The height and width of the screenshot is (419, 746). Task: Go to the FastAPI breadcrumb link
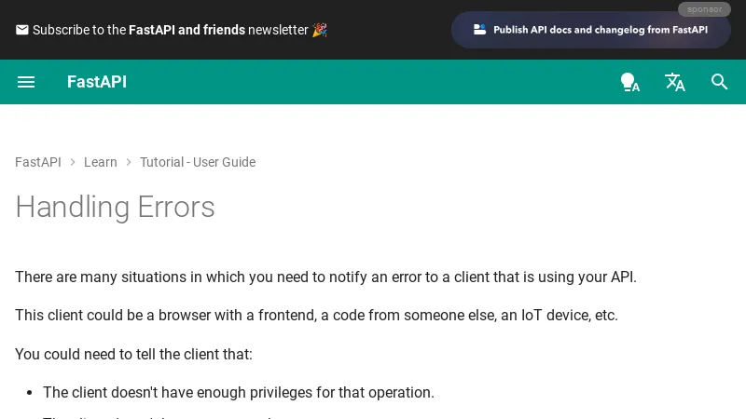tap(38, 162)
